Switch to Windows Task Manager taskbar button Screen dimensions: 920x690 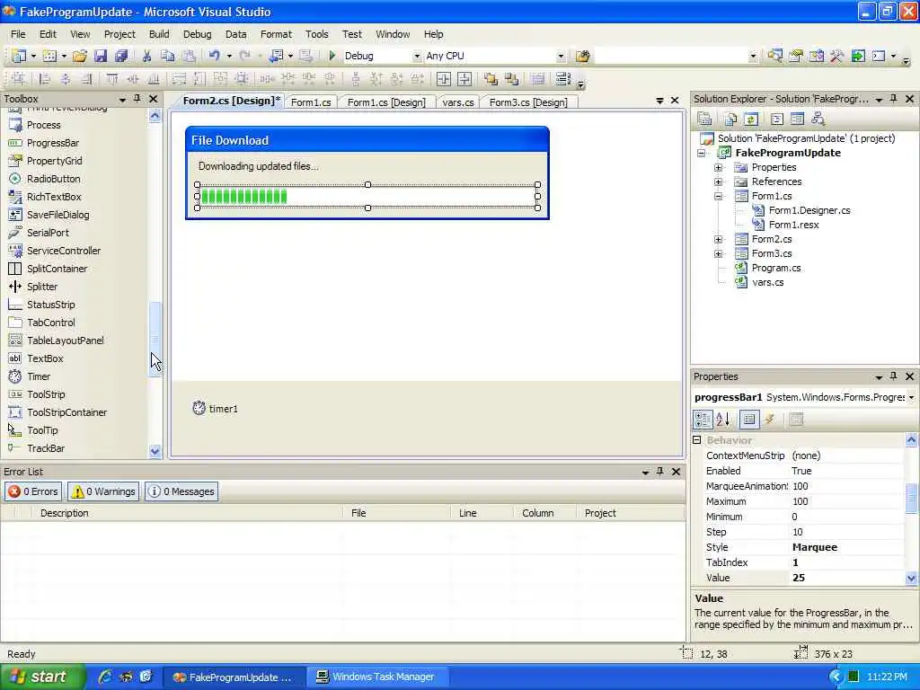point(376,677)
